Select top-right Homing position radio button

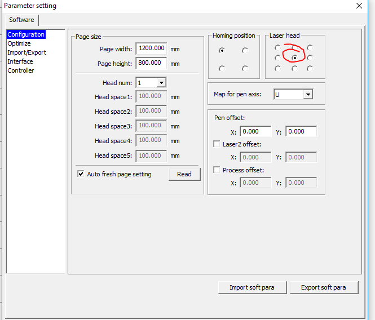point(245,50)
